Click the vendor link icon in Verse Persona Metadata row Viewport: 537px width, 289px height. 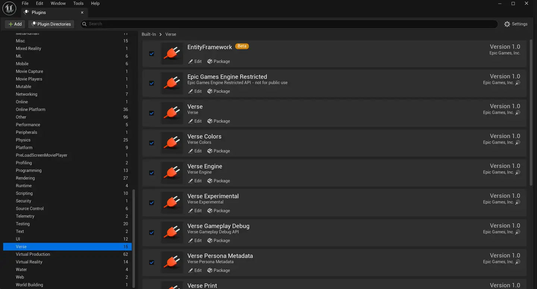(x=518, y=262)
